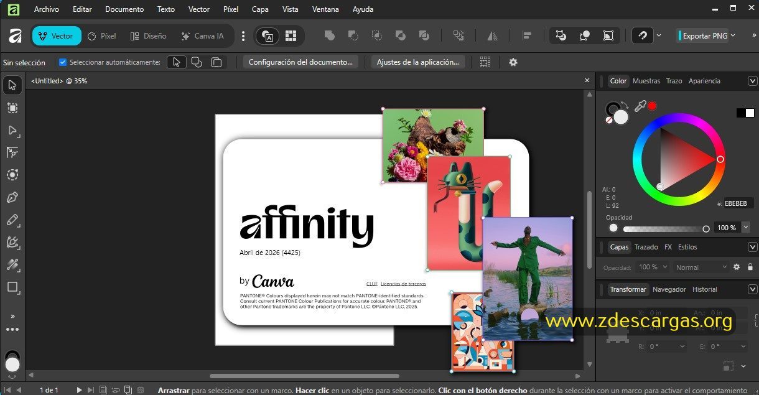This screenshot has width=759, height=395.
Task: Click the boolean Xor operation icon
Action: pos(401,36)
